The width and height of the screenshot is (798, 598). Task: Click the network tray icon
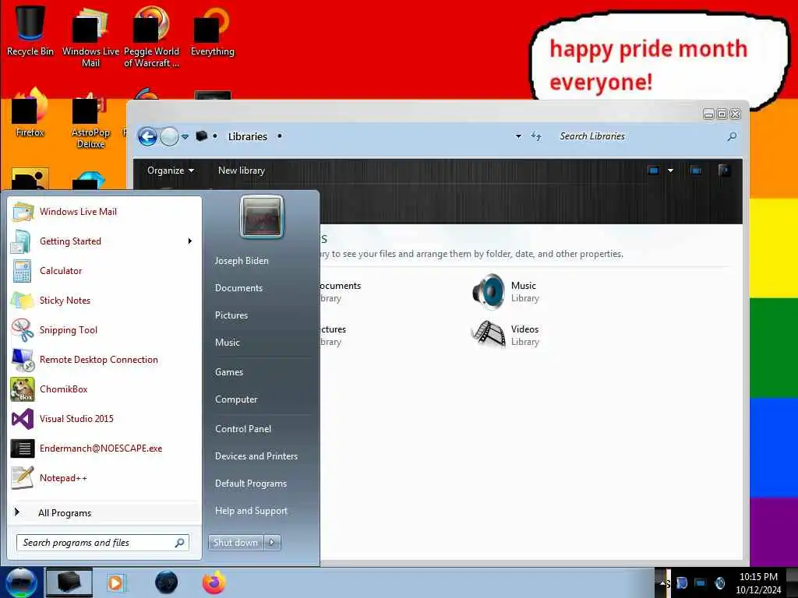pyautogui.click(x=701, y=583)
